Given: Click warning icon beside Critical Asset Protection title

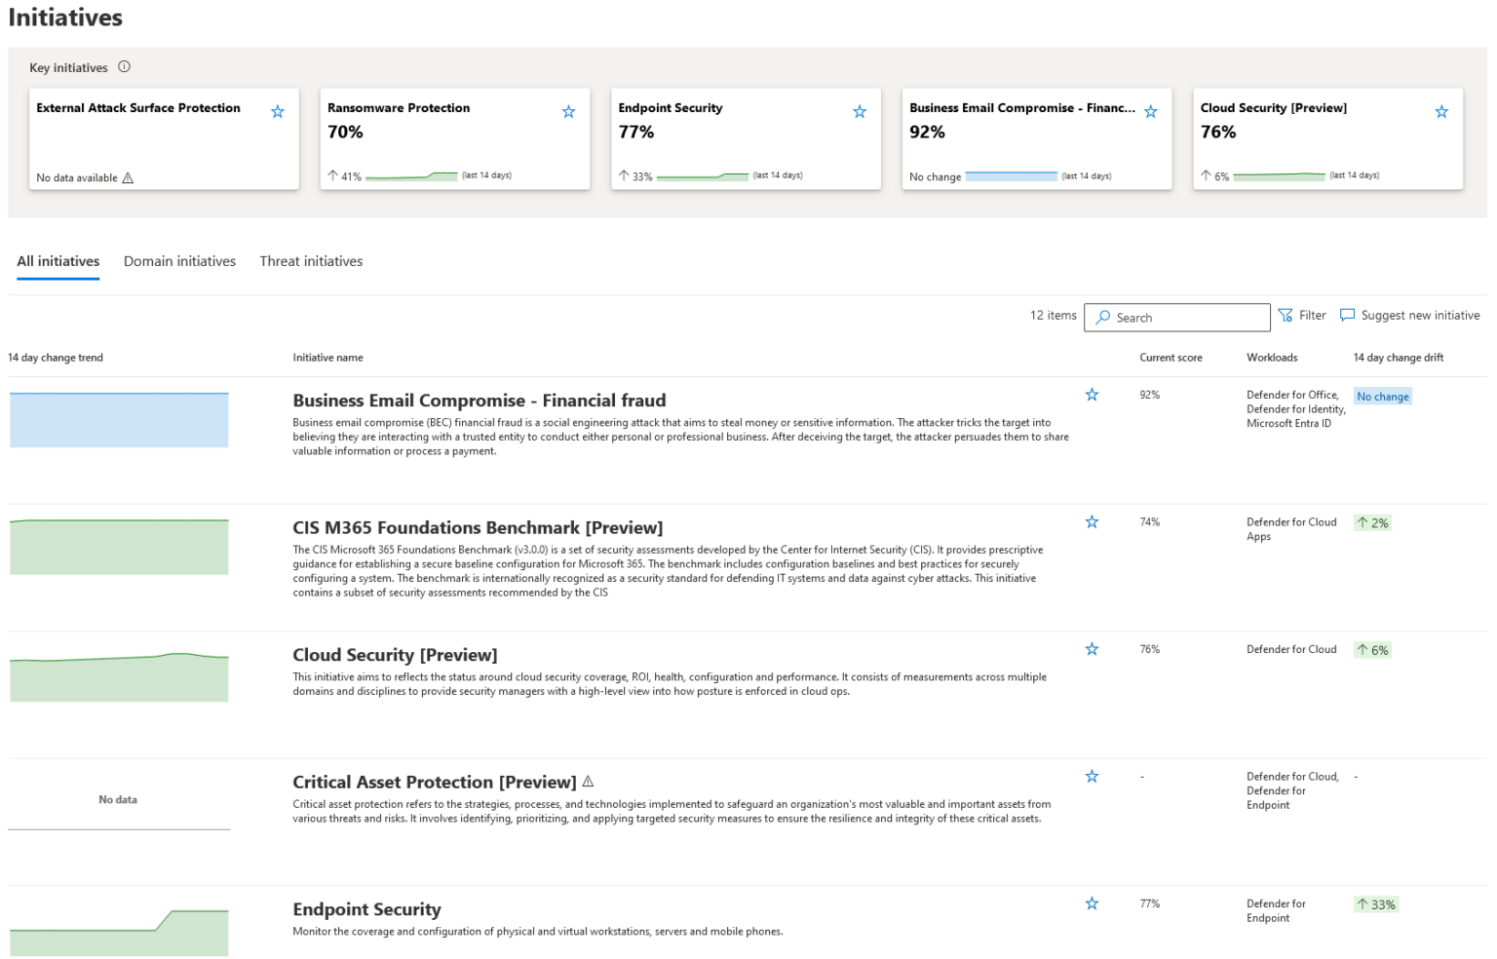Looking at the screenshot, I should click(588, 782).
